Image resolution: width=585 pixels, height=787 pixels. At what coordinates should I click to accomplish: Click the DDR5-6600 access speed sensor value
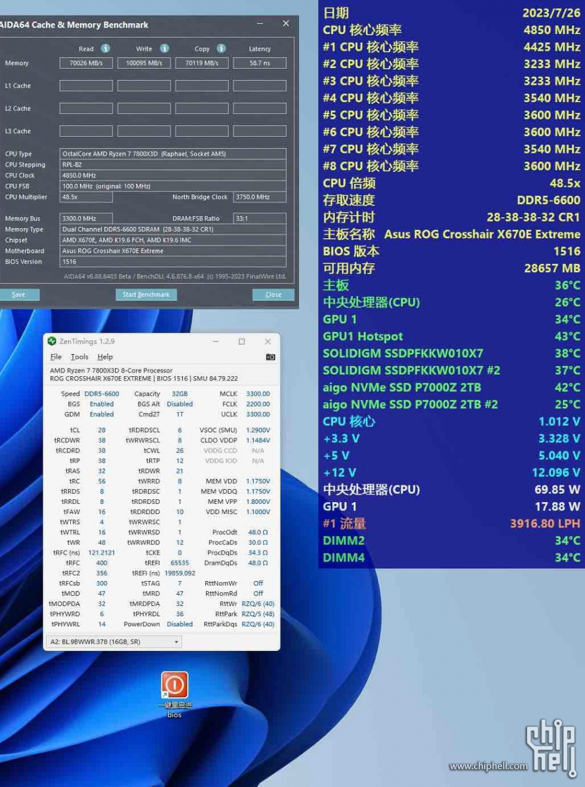tap(549, 200)
